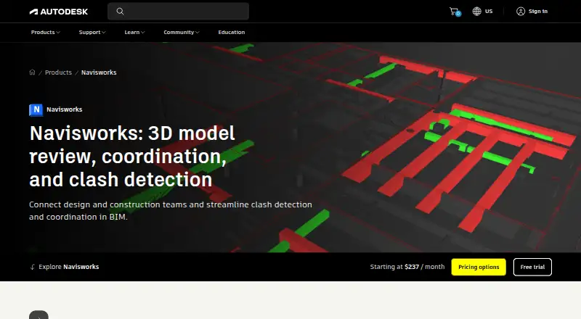This screenshot has height=319, width=581.
Task: Click the hero headline about clash detection
Action: [x=132, y=156]
